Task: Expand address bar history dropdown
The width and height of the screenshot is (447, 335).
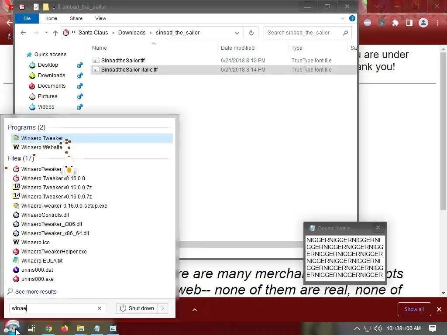Action: click(x=237, y=33)
